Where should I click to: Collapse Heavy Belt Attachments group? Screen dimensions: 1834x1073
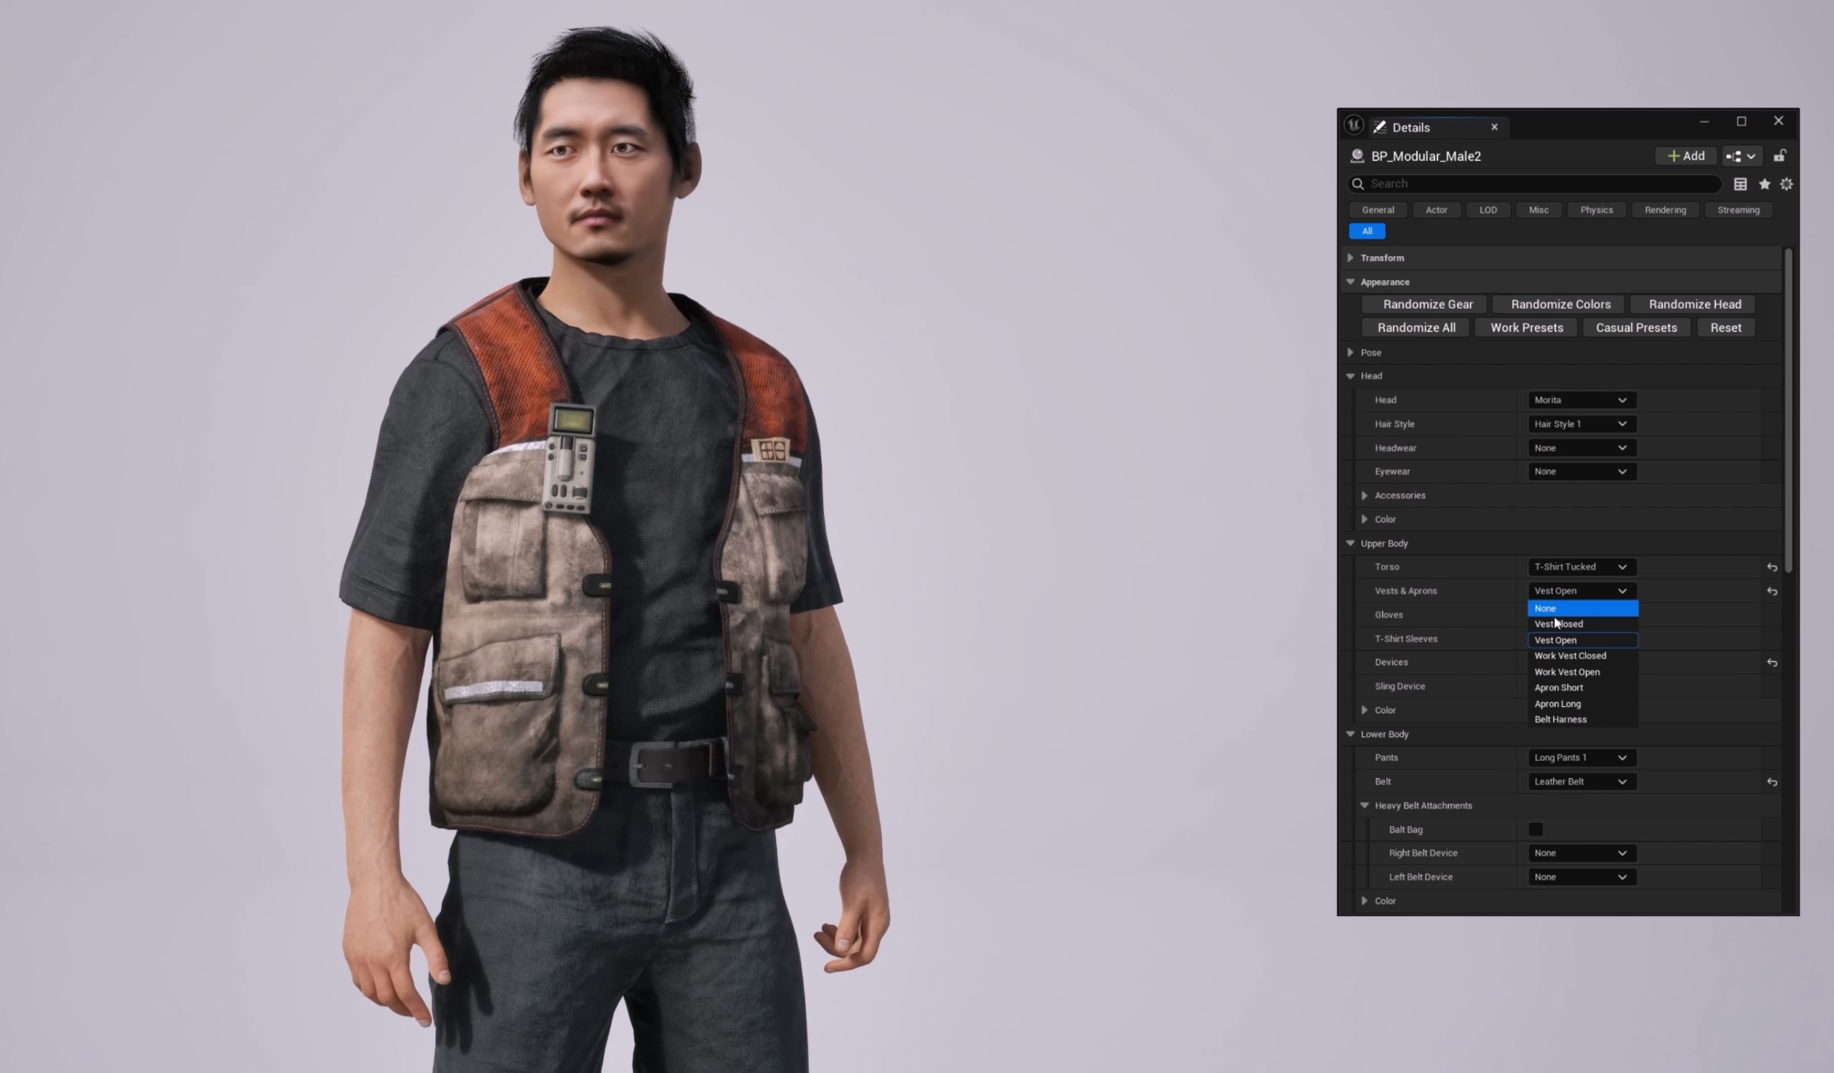tap(1364, 805)
